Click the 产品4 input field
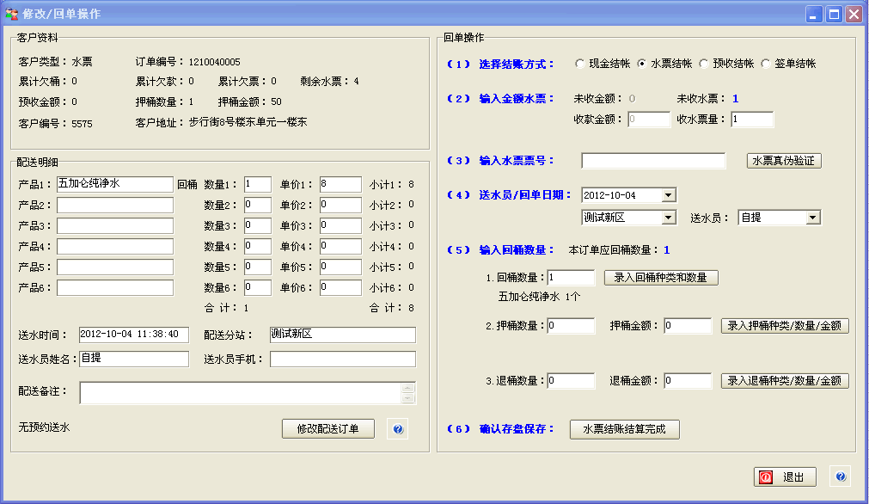 pos(114,246)
